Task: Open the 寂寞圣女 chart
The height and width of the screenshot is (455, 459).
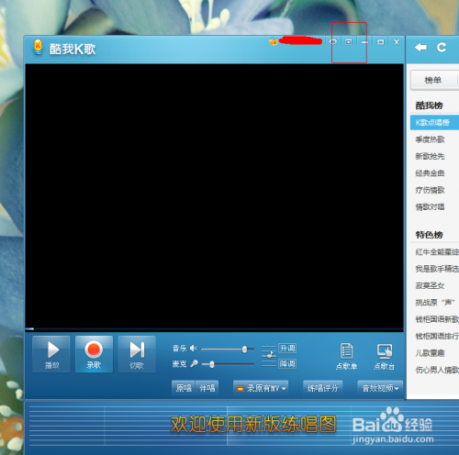Action: [430, 285]
